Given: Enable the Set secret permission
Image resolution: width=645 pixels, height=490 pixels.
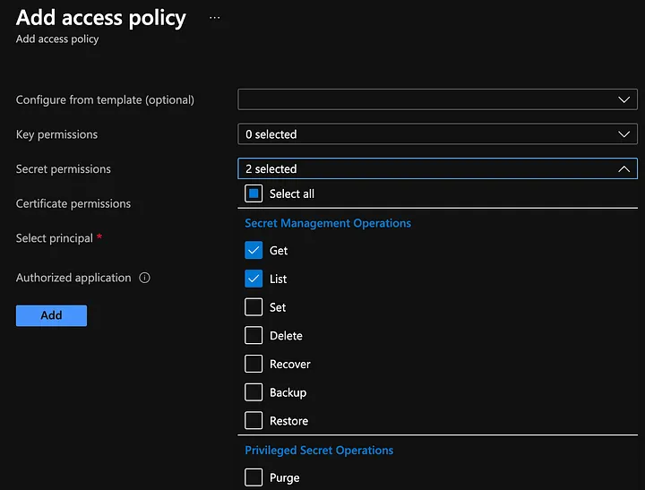Looking at the screenshot, I should tap(254, 307).
